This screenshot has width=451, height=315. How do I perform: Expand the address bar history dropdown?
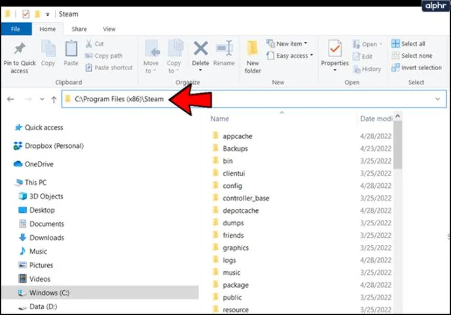click(437, 99)
